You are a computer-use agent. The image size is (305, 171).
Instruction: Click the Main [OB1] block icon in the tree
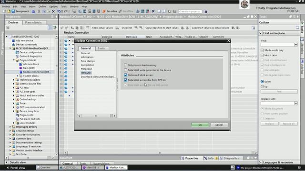[x=21, y=68]
